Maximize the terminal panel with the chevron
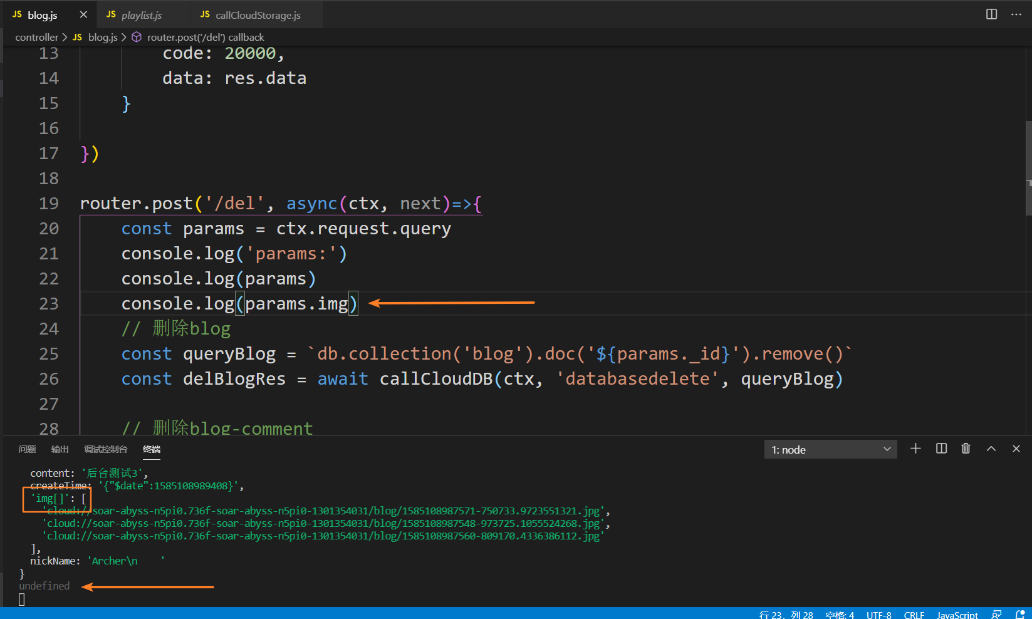Image resolution: width=1032 pixels, height=619 pixels. click(x=991, y=449)
